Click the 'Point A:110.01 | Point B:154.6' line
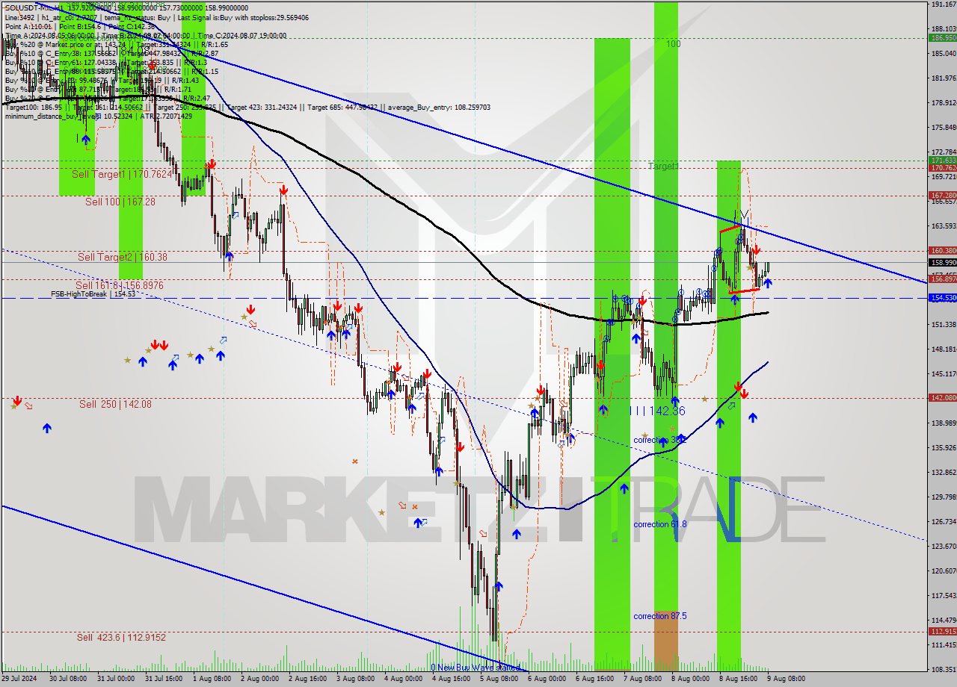Viewport: 957px width, 687px height. pyautogui.click(x=79, y=26)
